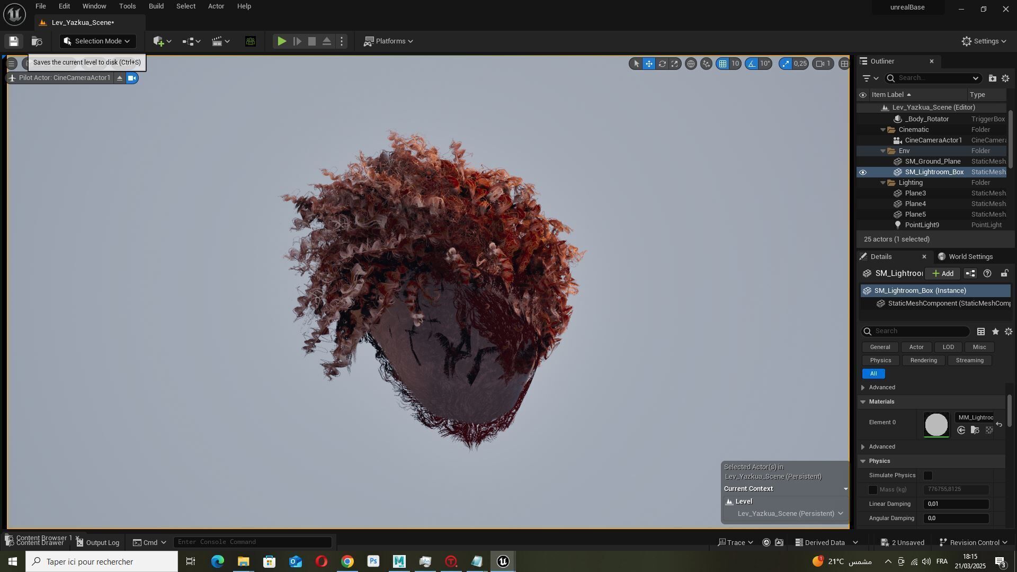
Task: Click the Save current level icon
Action: point(14,41)
